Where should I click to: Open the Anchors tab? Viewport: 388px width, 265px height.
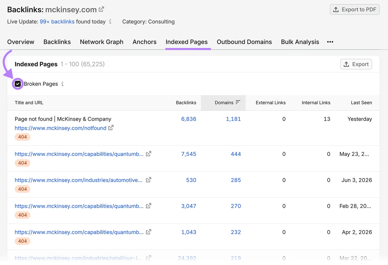pyautogui.click(x=145, y=42)
